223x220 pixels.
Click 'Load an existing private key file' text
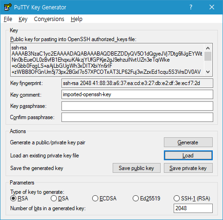[45, 156]
